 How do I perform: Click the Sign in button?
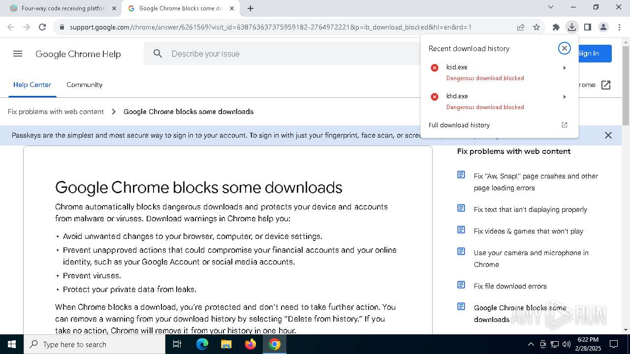click(595, 54)
